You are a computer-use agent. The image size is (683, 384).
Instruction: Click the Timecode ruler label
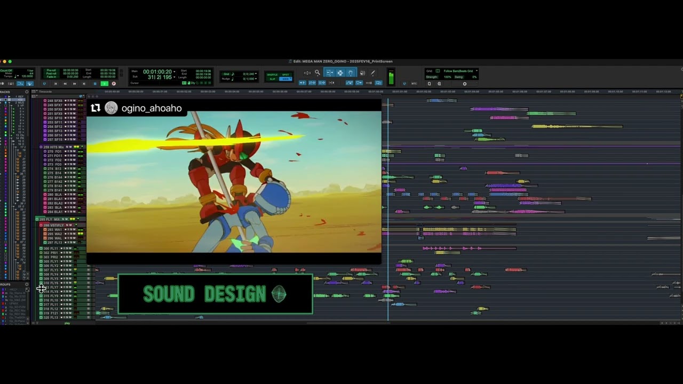(x=45, y=92)
